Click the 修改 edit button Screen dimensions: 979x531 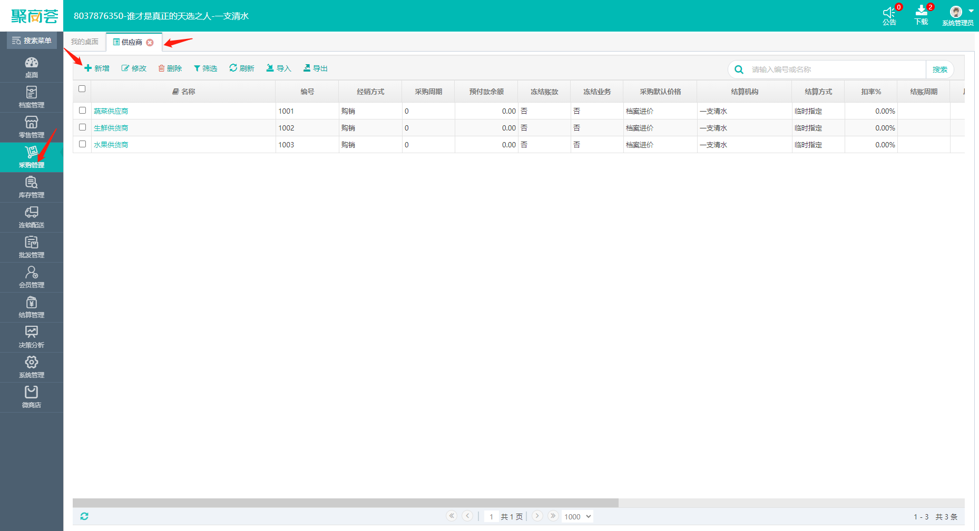134,68
